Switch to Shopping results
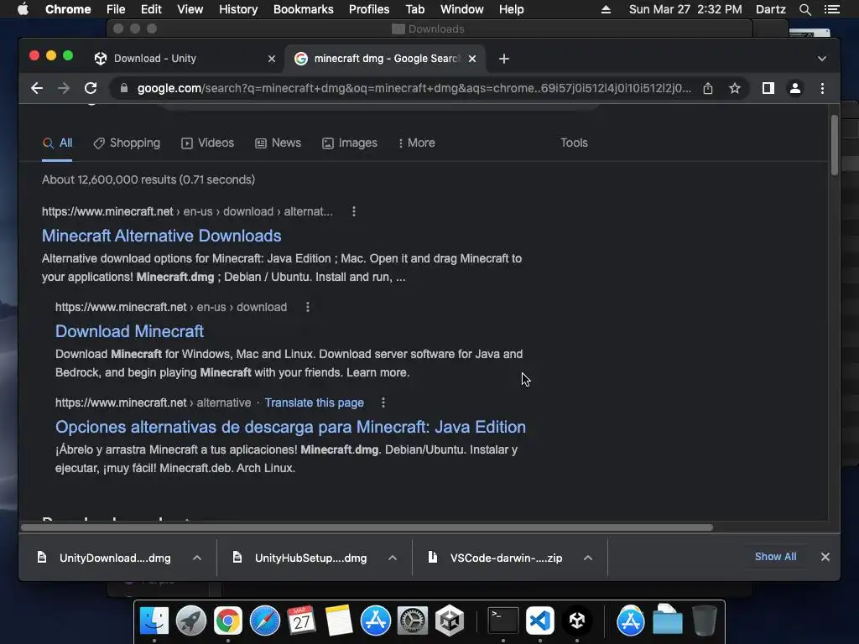This screenshot has width=859, height=644. tap(127, 143)
